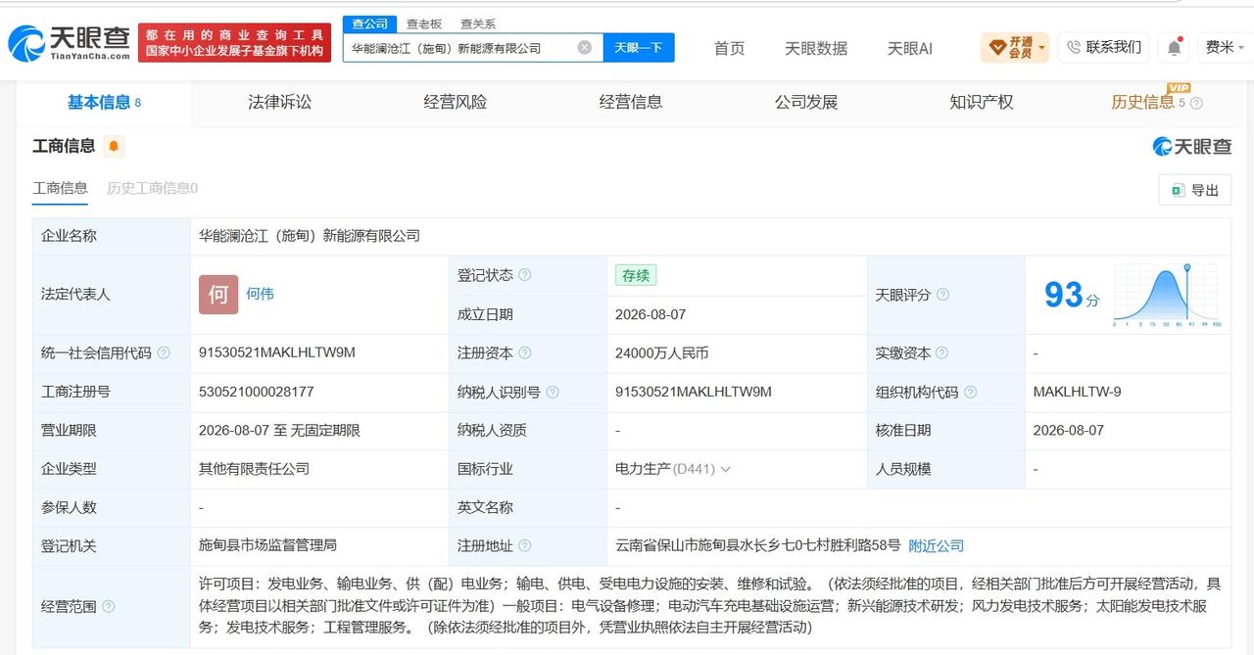Open the 法律诉讼 section tab

(x=279, y=102)
